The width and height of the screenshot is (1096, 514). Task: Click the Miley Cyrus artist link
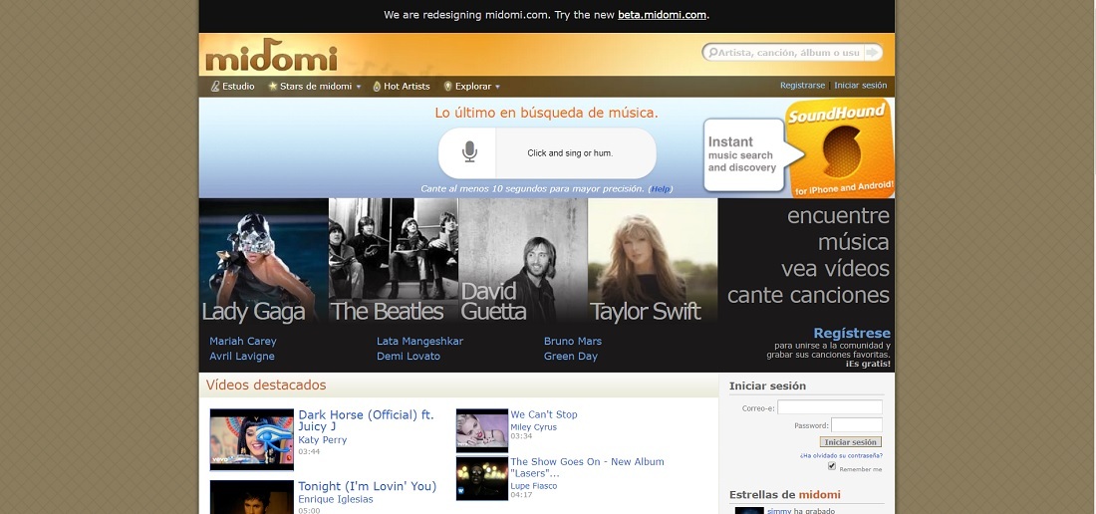point(533,427)
